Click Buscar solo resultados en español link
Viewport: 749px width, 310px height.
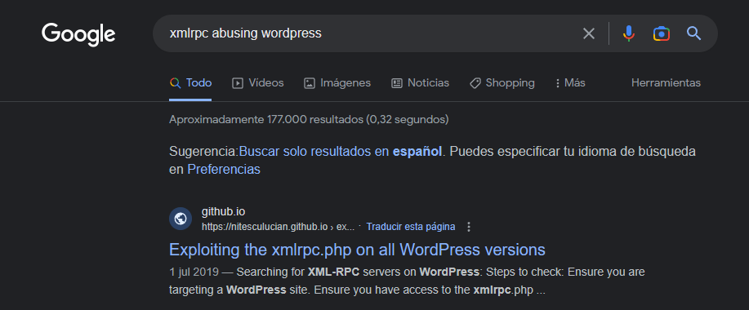pos(340,152)
